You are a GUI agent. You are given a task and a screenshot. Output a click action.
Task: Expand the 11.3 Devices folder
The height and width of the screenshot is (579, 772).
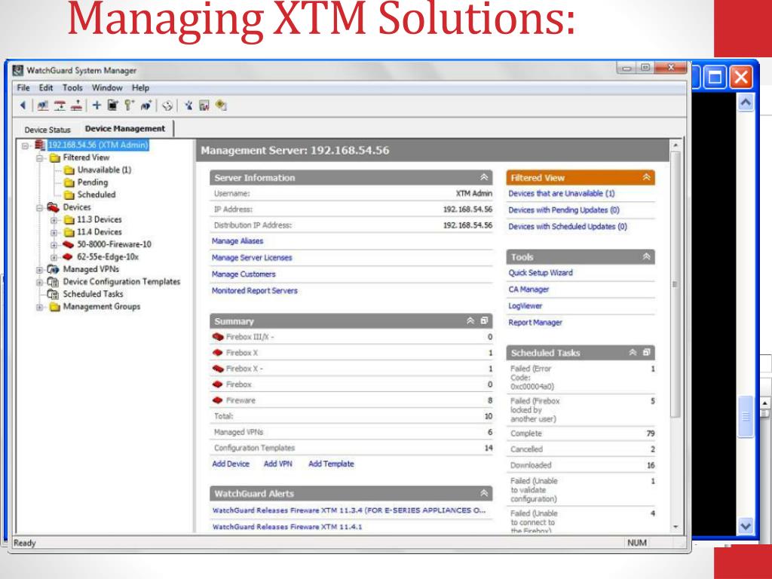[x=54, y=220]
